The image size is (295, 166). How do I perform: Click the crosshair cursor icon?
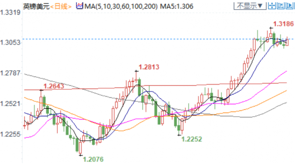click(272, 6)
